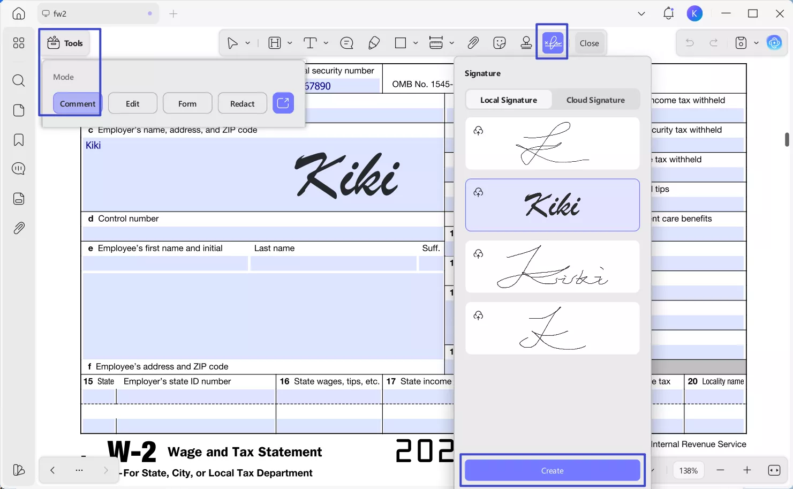Open the stamp tool
This screenshot has height=489, width=793.
pyautogui.click(x=526, y=43)
